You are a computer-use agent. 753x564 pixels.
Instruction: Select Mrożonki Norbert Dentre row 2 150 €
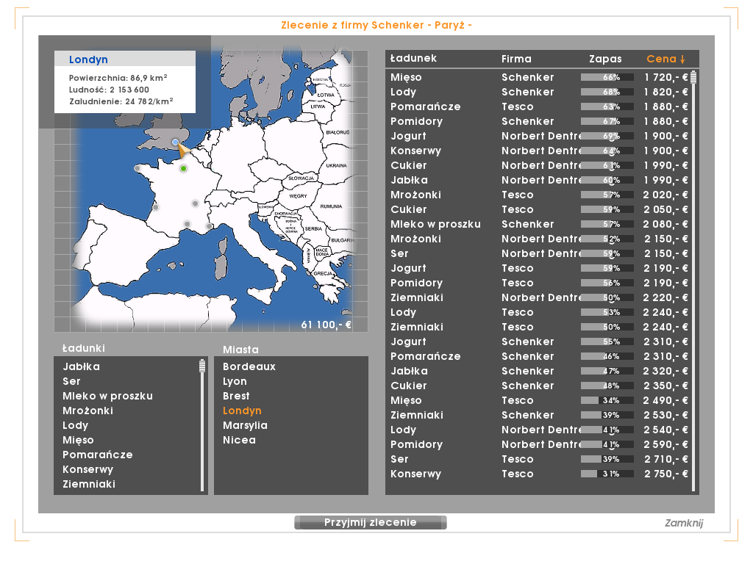pos(539,239)
